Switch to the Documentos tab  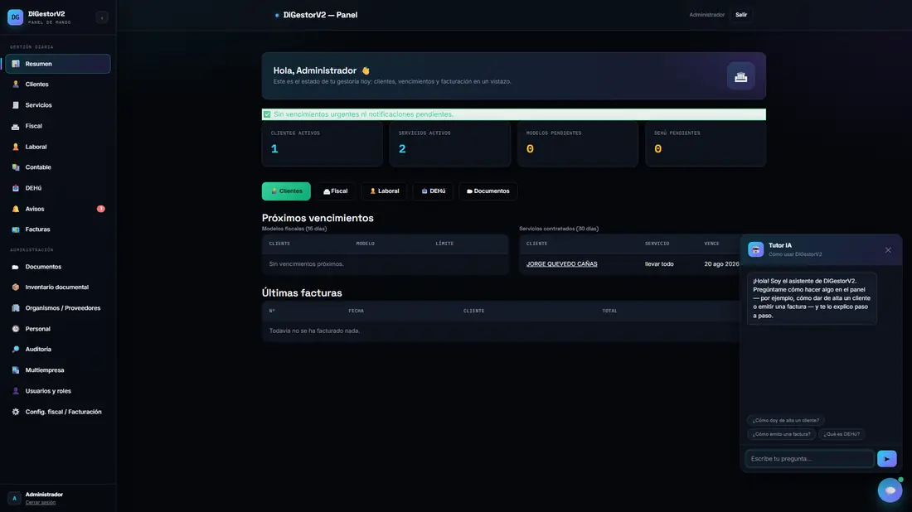[488, 191]
